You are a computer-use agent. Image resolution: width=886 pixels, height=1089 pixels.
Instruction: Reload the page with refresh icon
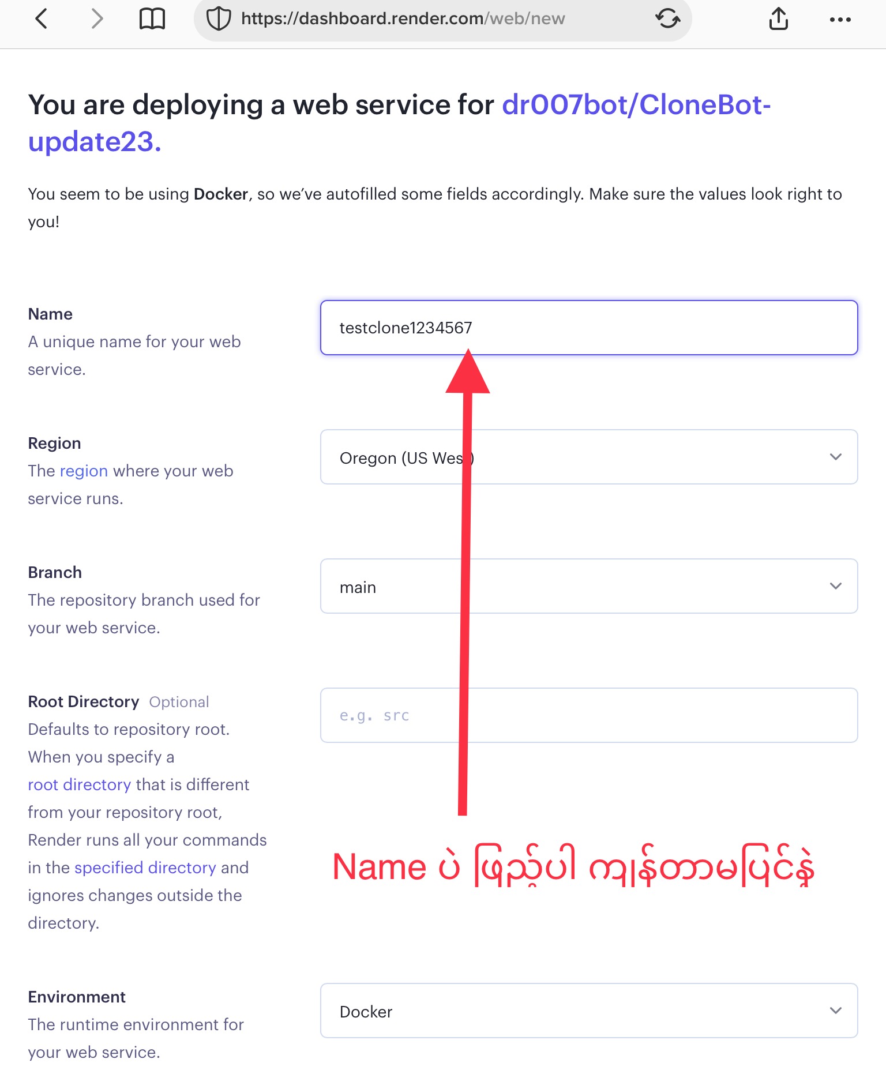pyautogui.click(x=667, y=19)
